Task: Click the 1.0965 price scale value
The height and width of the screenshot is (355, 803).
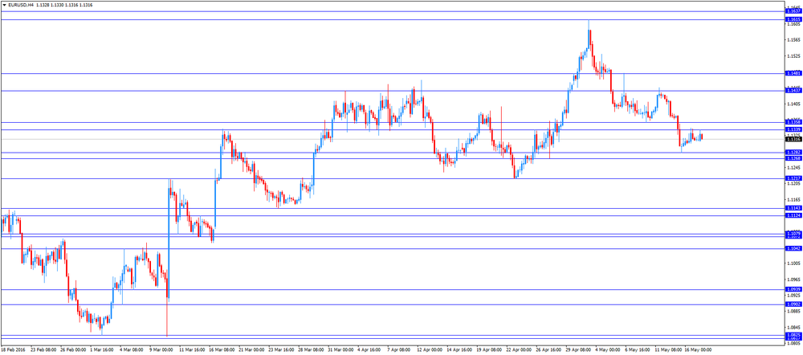Action: tap(793, 280)
